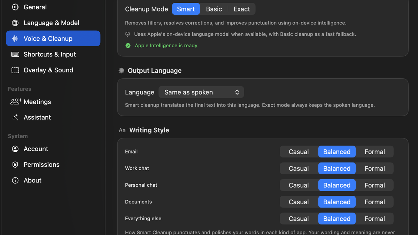418x235 pixels.
Task: Click the waveform icon for Voice & Cleanup
Action: [15, 39]
